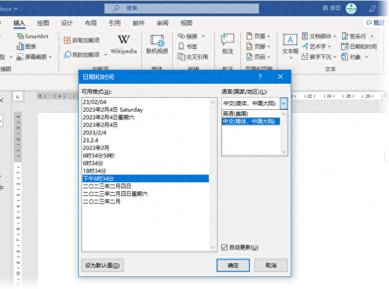Screen dimensions: 389x289
Task: Select format 二〇二三年二月四日星期六
Action: [146, 194]
